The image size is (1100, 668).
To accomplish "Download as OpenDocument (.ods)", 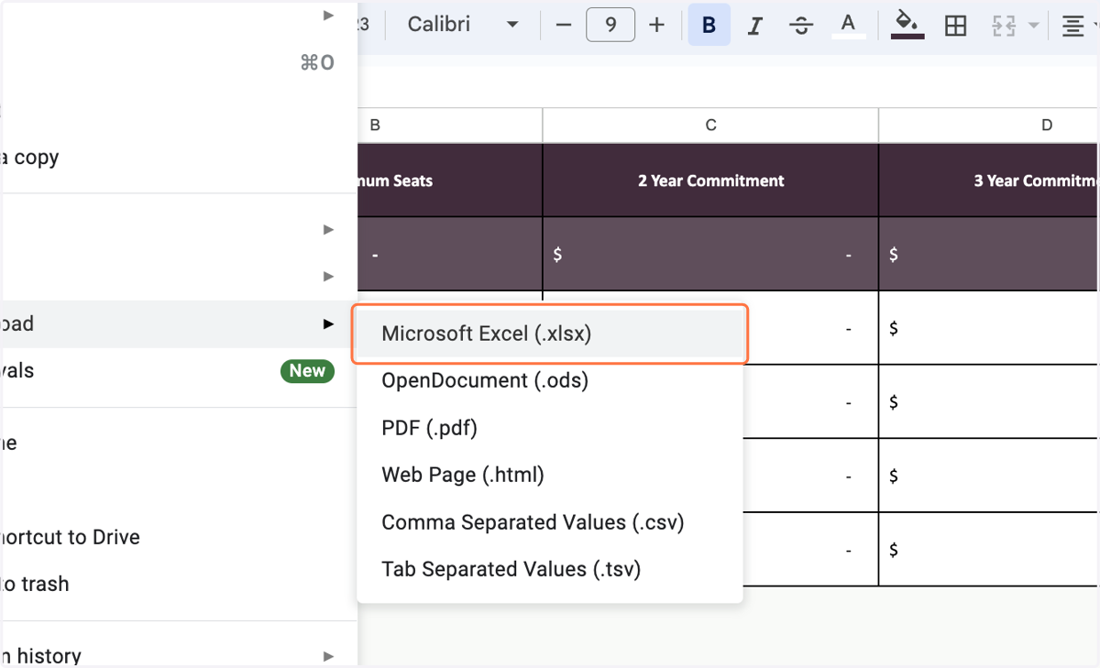I will click(550, 380).
